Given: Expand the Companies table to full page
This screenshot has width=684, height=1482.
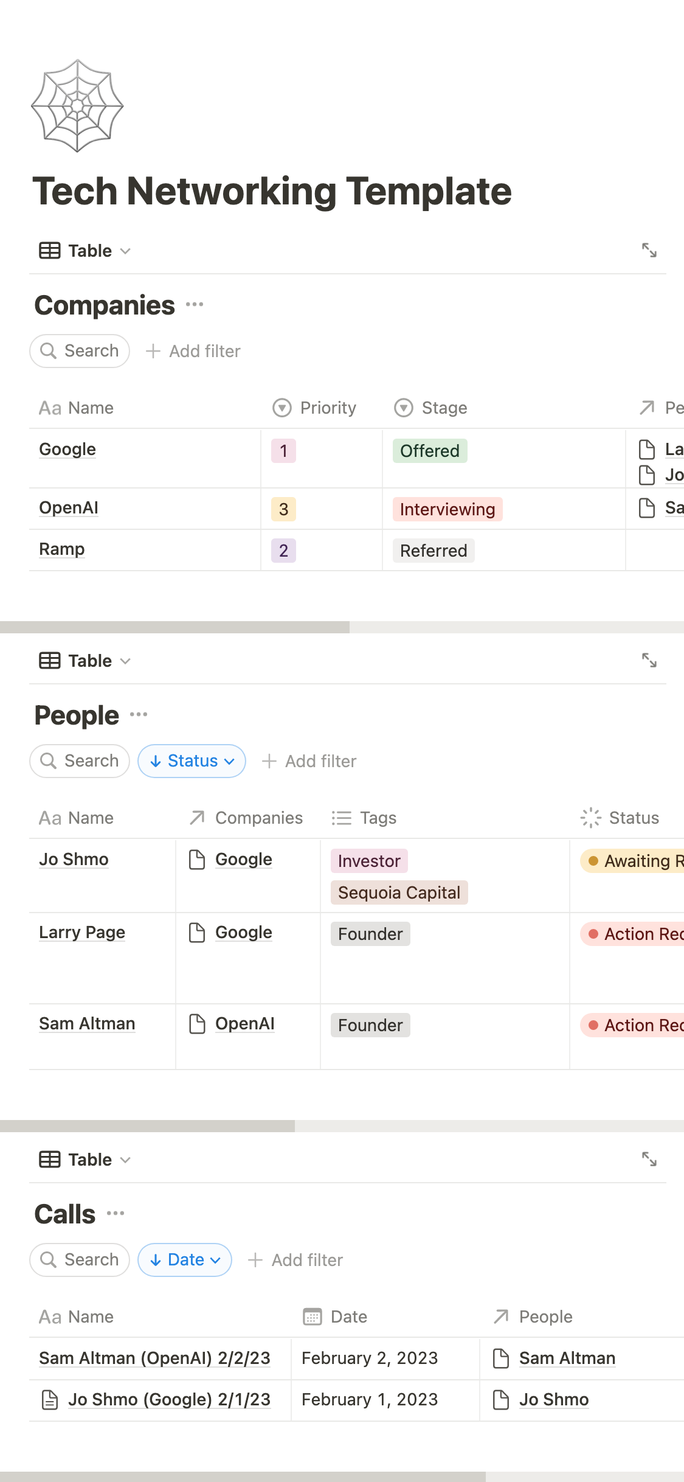Looking at the screenshot, I should click(649, 250).
